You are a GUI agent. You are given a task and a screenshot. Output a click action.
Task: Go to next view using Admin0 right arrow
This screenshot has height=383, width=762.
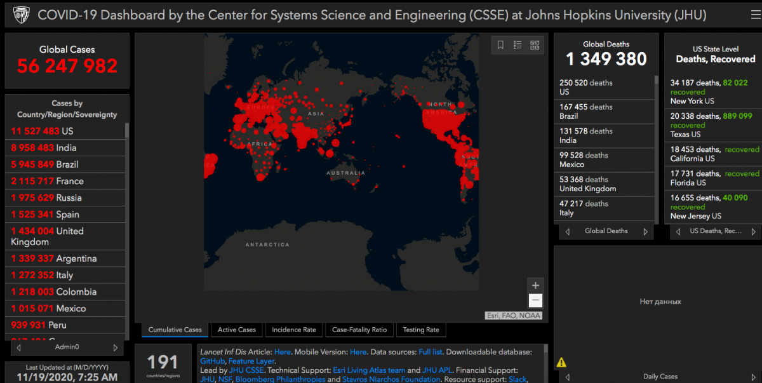115,347
